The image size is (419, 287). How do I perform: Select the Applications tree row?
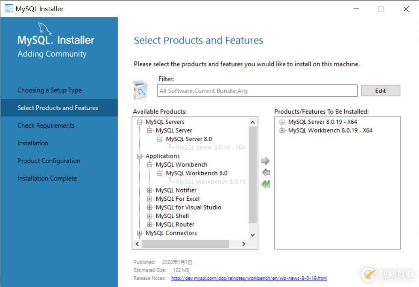coord(162,156)
